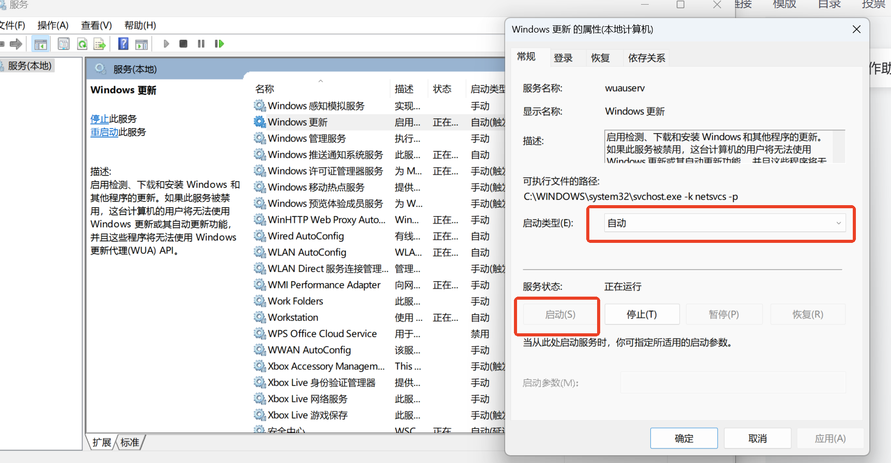Click the 应用(A) button
Screen dimensions: 891x463
830,438
